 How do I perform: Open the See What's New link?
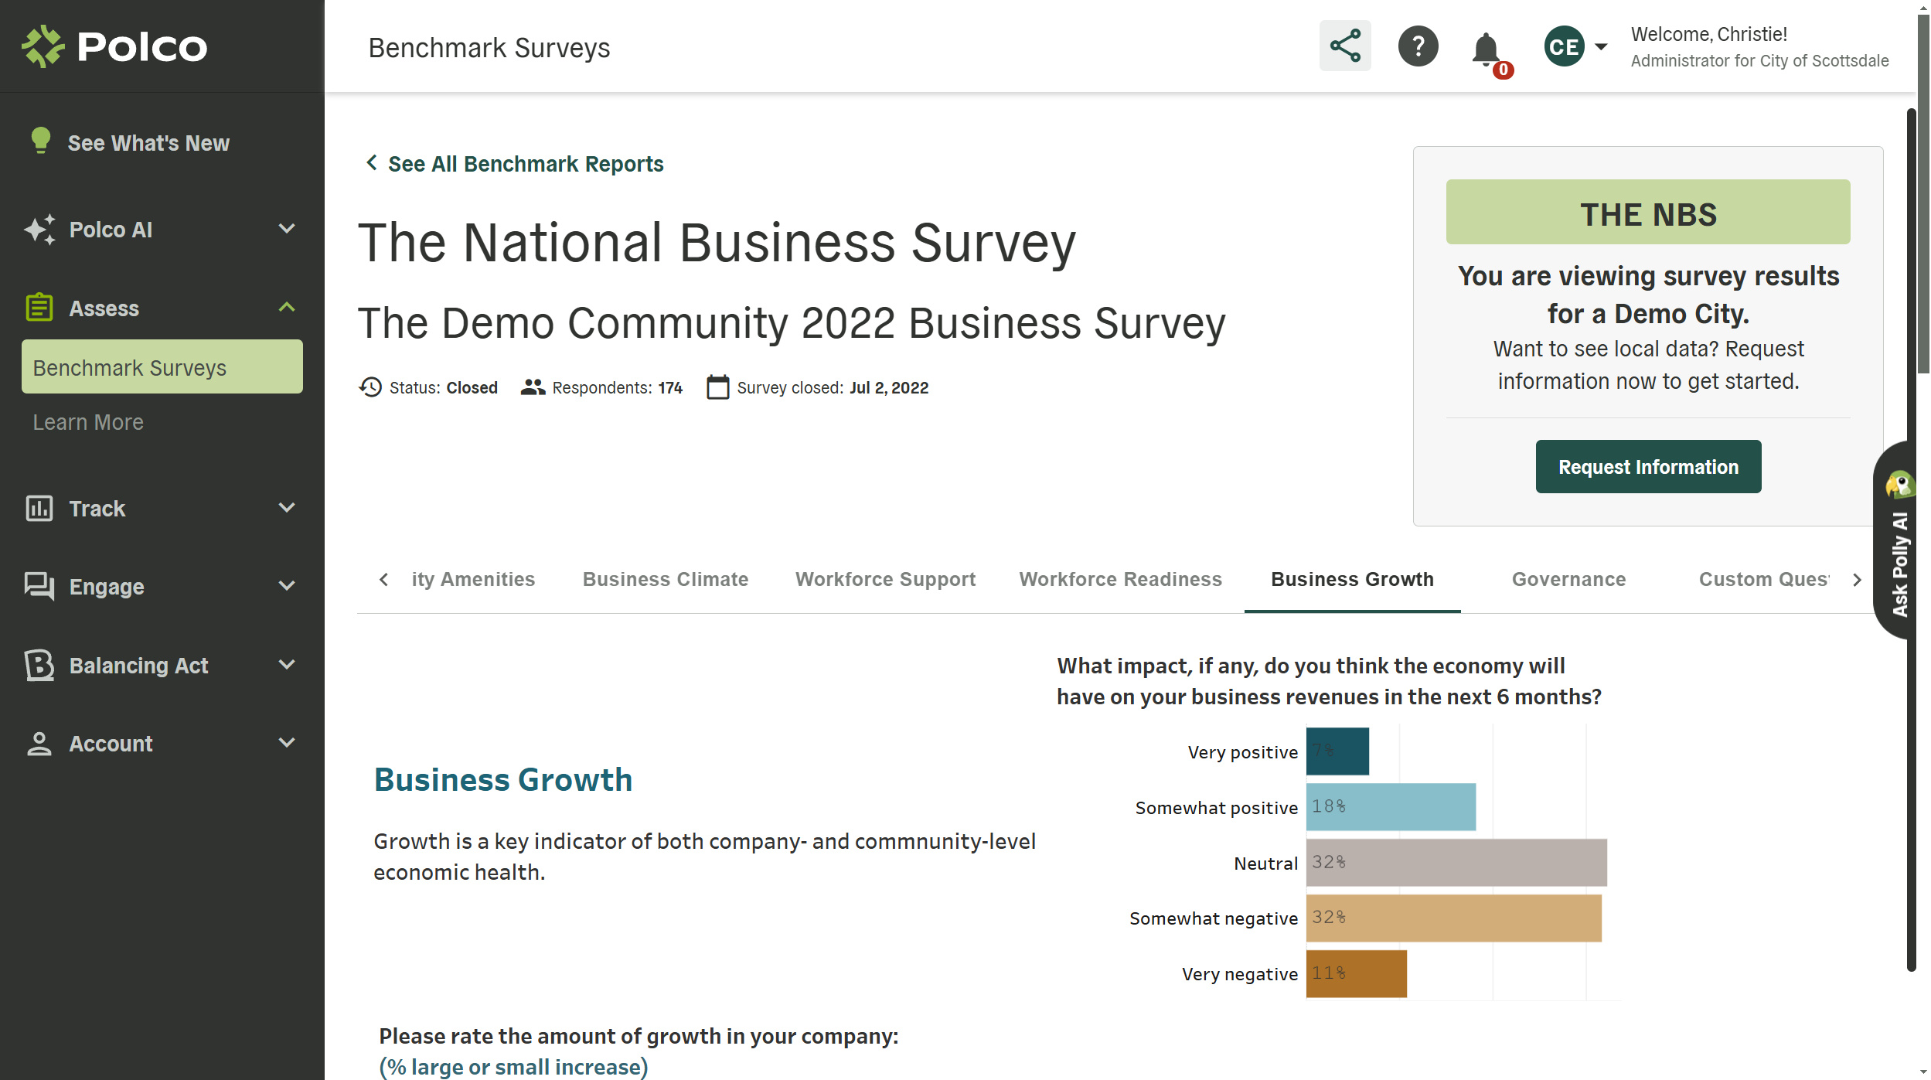tap(148, 143)
